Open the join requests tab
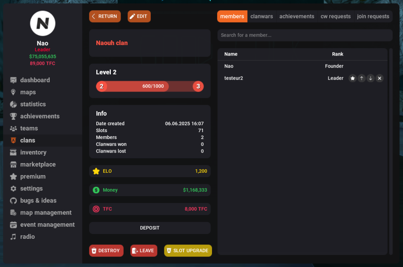 pos(373,17)
